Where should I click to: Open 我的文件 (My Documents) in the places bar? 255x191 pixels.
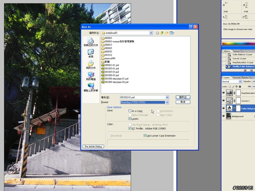pos(91,64)
